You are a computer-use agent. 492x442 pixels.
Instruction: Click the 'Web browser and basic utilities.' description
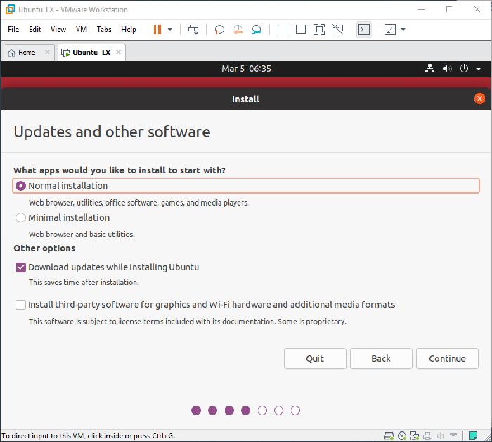pyautogui.click(x=82, y=234)
